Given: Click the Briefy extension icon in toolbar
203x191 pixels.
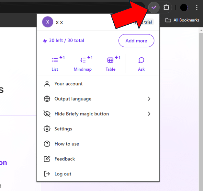Looking at the screenshot, I should click(154, 7).
